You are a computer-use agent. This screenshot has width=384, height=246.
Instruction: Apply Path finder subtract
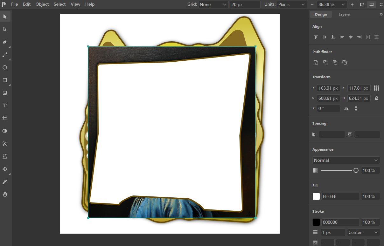tap(325, 62)
